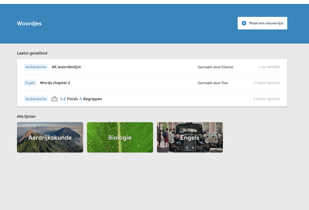
Task: Click the Engels tag on Words chapter 2 row
Action: pos(30,83)
